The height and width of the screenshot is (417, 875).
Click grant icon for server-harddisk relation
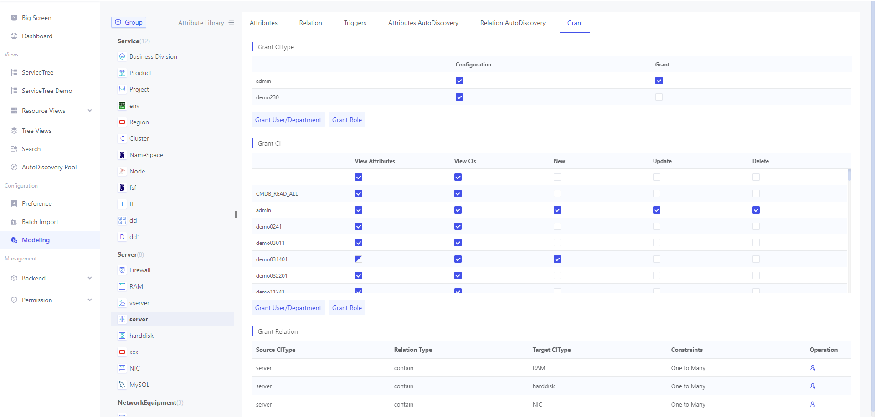pyautogui.click(x=813, y=386)
